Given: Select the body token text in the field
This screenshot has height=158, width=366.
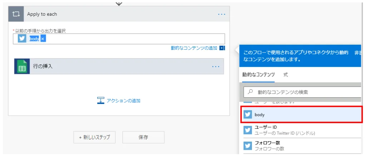Looking at the screenshot, I should click(x=34, y=39).
